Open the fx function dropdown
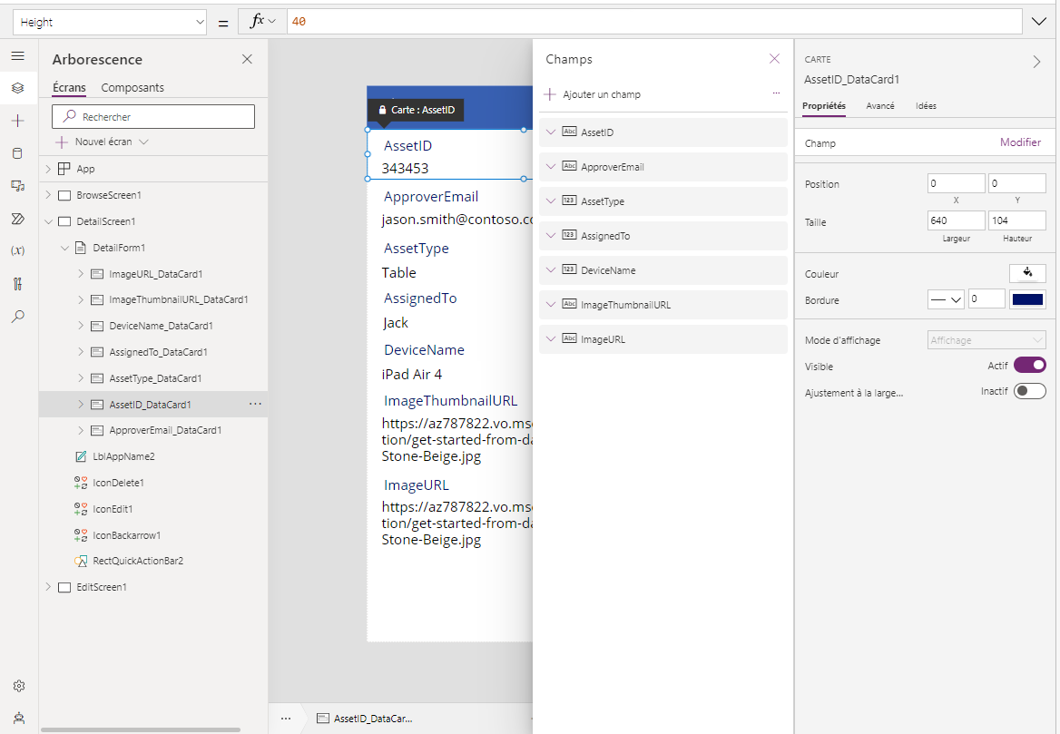 click(x=263, y=22)
